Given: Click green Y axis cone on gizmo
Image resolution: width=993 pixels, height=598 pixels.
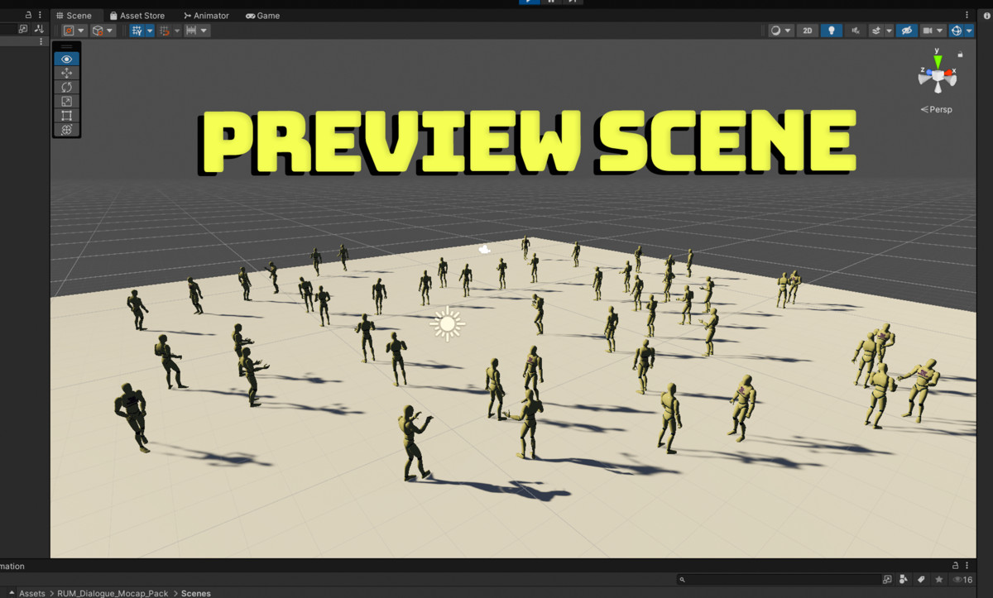Looking at the screenshot, I should point(938,60).
